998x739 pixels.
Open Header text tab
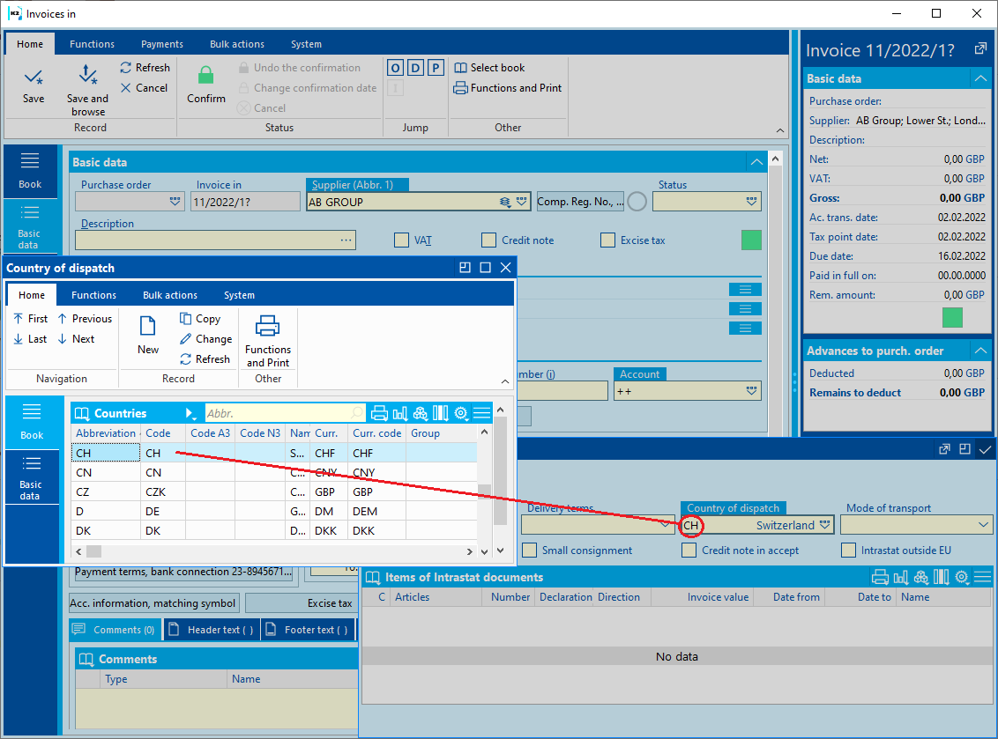click(x=212, y=630)
